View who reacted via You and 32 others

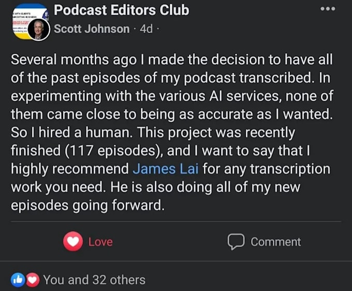(x=94, y=280)
